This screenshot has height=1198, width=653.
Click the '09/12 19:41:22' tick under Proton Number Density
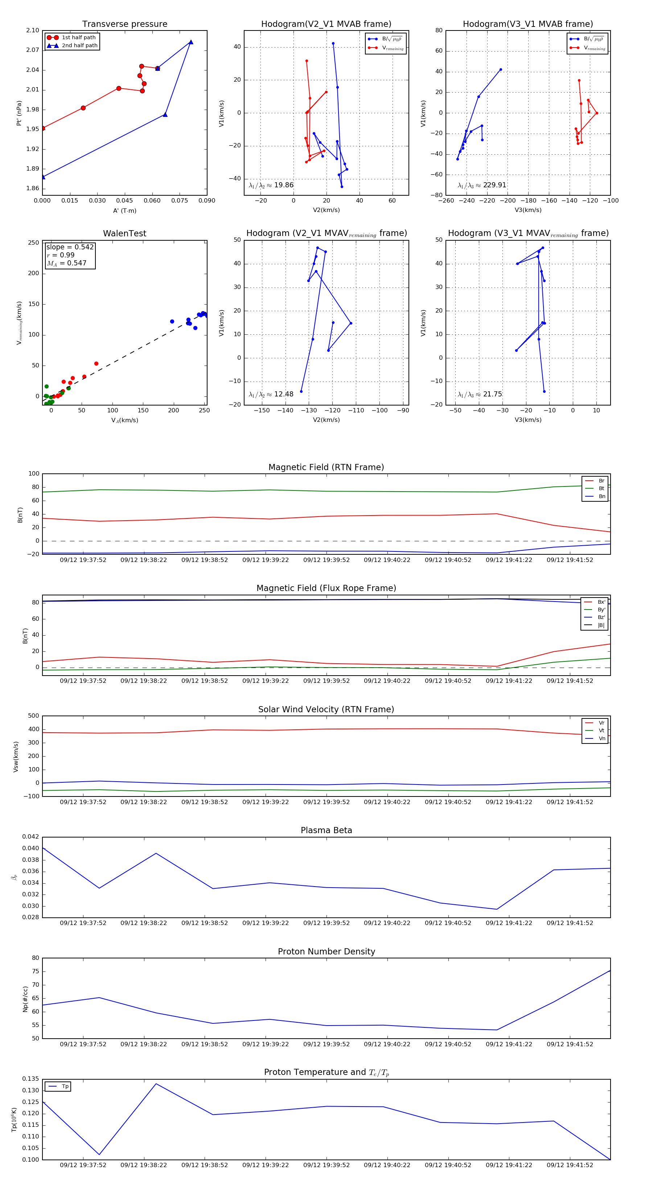pyautogui.click(x=509, y=1044)
